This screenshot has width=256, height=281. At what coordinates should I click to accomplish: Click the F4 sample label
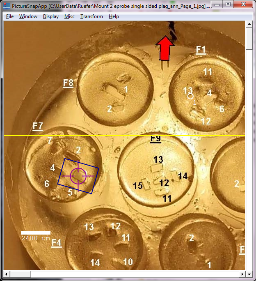[x=56, y=243]
